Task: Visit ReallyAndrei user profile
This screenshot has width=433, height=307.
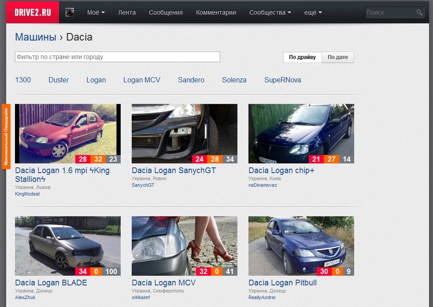Action: (x=262, y=298)
